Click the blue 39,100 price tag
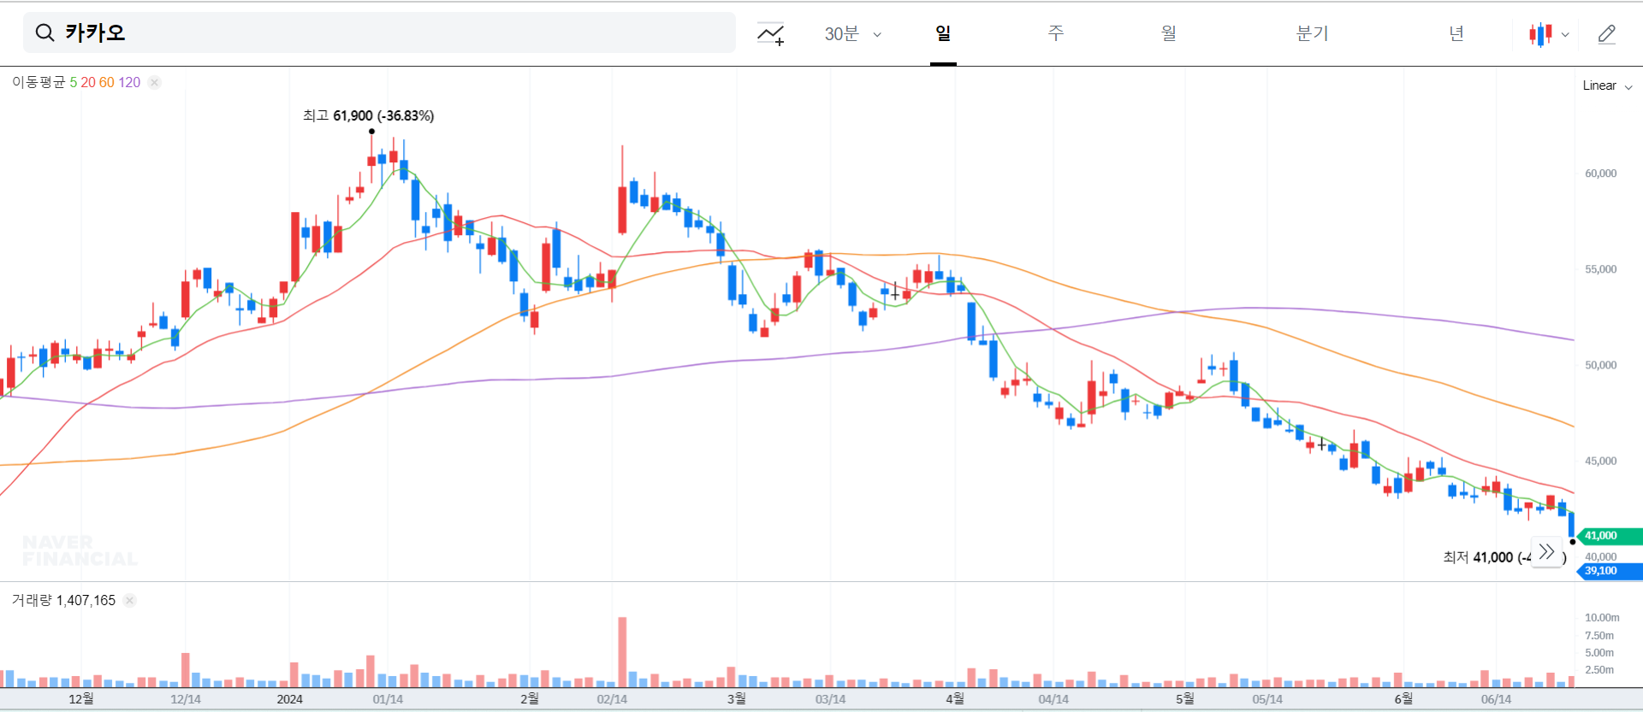Viewport: 1643px width, 712px height. tap(1609, 571)
